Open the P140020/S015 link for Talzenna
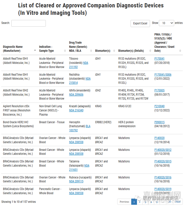This screenshot has width=184, height=206. tap(163, 162)
